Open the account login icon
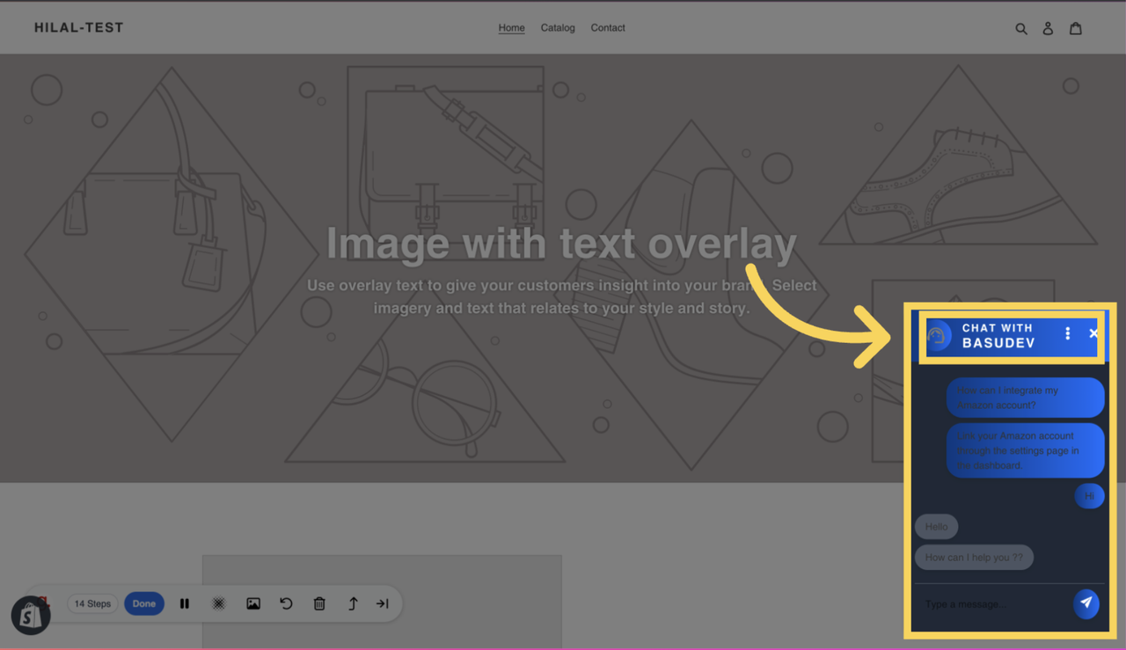The width and height of the screenshot is (1126, 650). 1048,28
